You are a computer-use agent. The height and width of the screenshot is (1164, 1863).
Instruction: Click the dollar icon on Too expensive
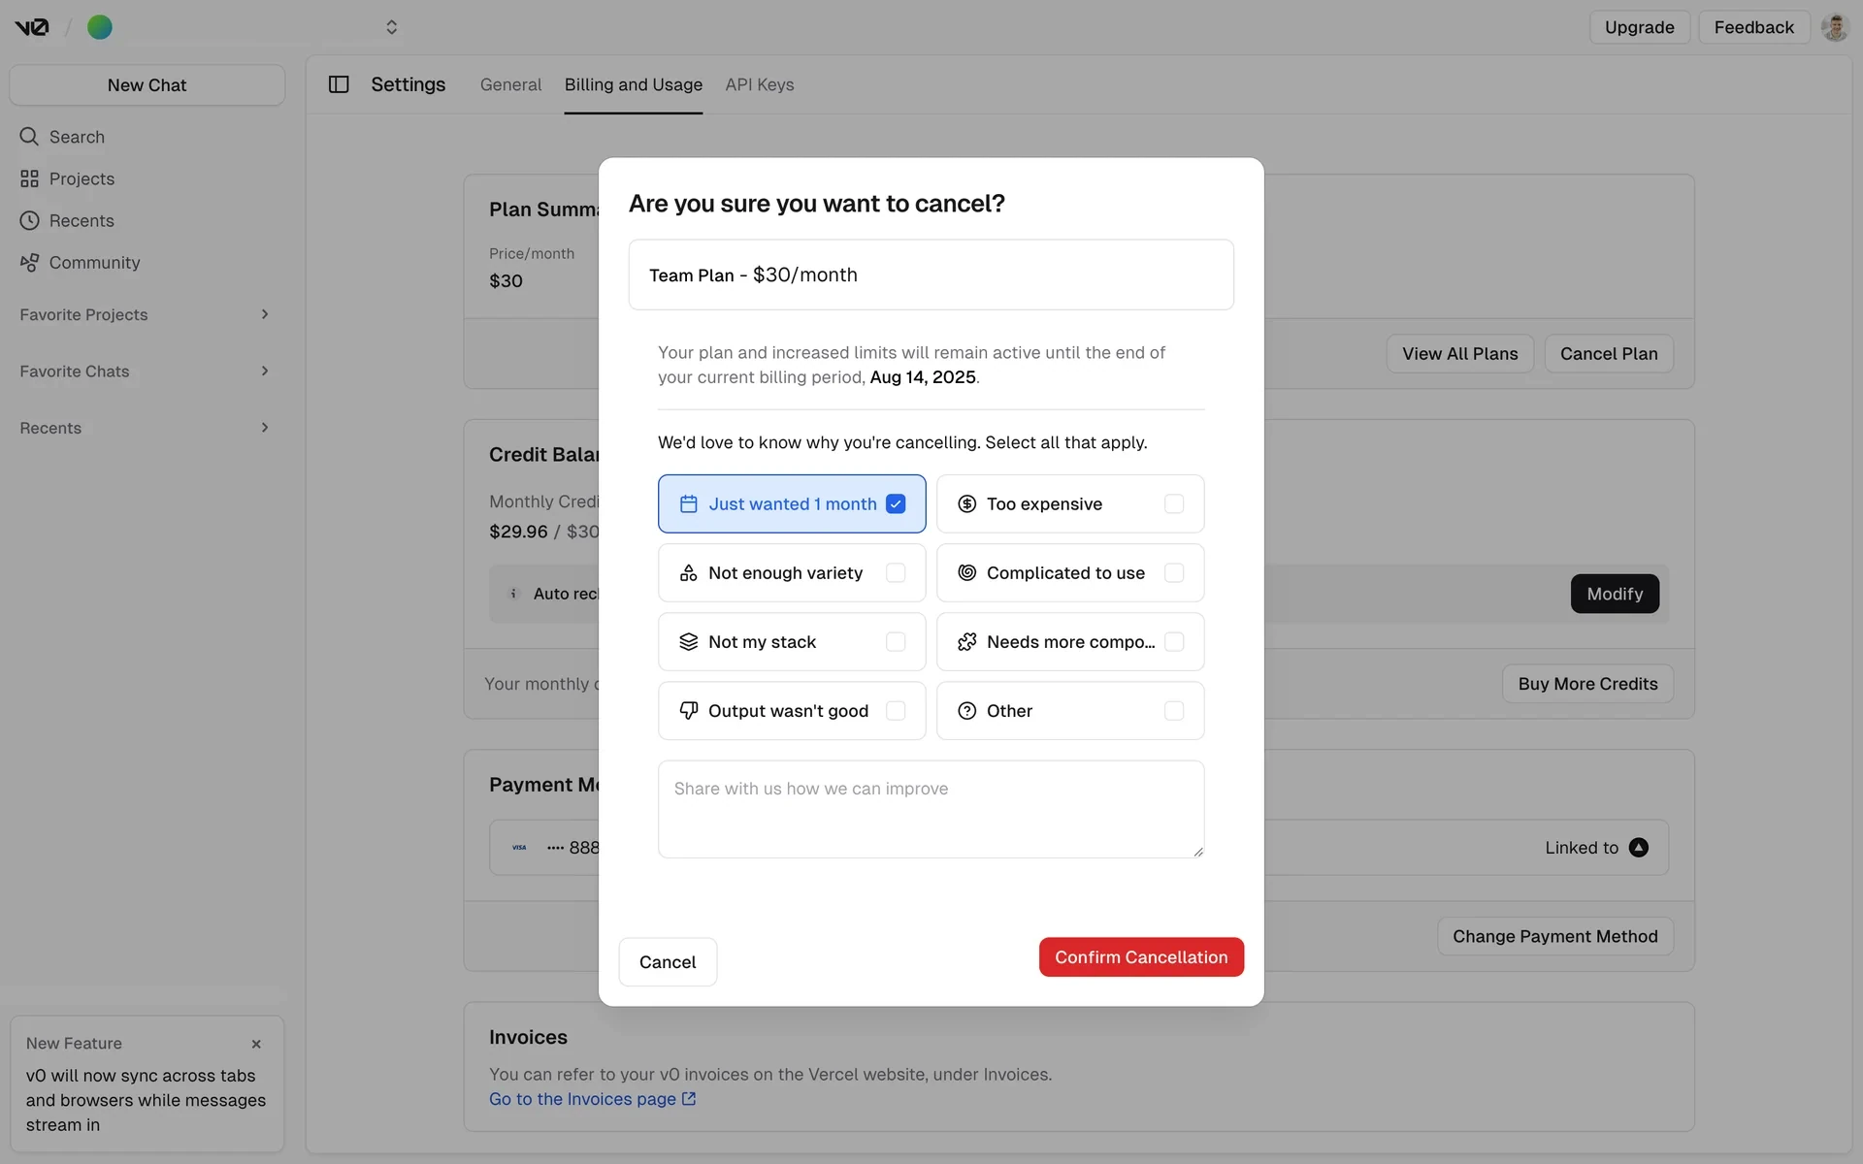point(966,503)
